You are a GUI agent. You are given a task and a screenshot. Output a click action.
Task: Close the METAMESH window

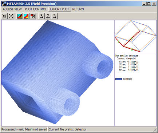point(154,4)
